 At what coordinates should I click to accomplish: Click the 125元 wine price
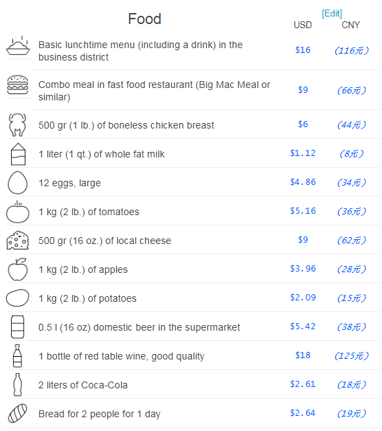pyautogui.click(x=352, y=355)
